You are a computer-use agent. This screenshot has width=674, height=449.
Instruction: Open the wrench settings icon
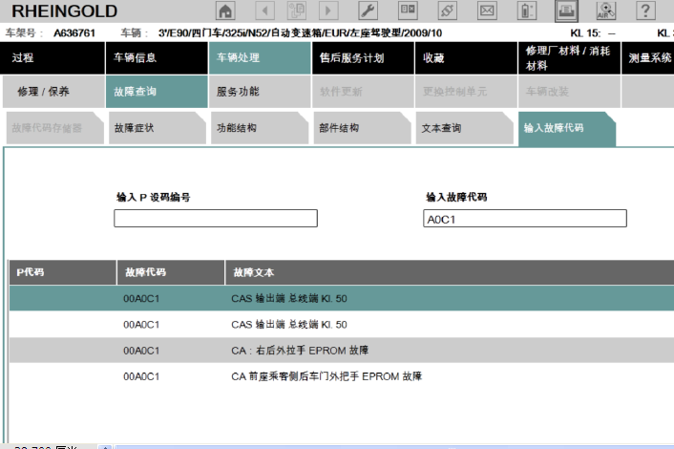pyautogui.click(x=368, y=11)
